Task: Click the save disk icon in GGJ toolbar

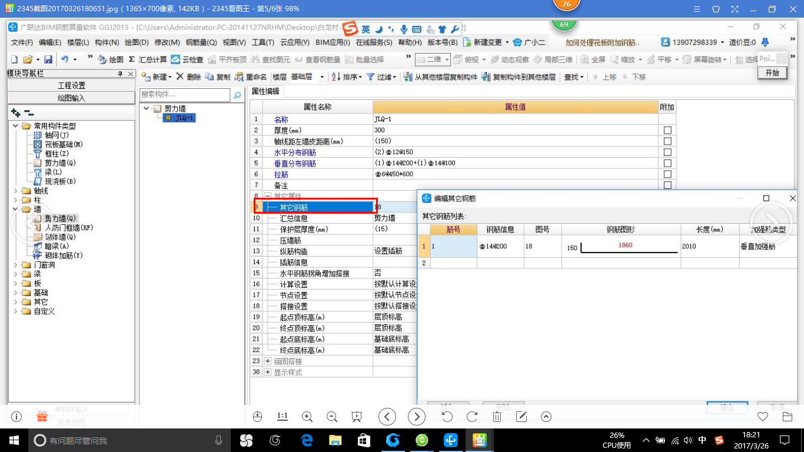Action: [x=48, y=59]
